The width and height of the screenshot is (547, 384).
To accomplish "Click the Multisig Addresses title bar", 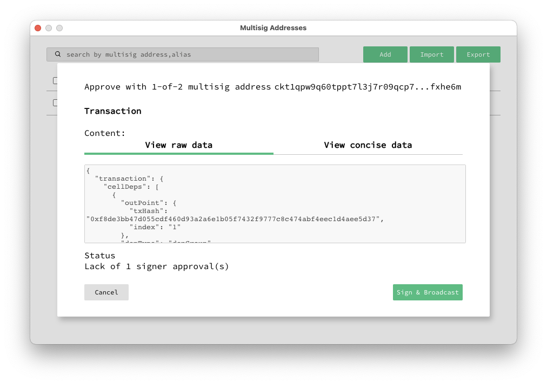I will click(273, 28).
